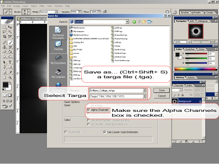Select the Pen tool

[x=4, y=67]
